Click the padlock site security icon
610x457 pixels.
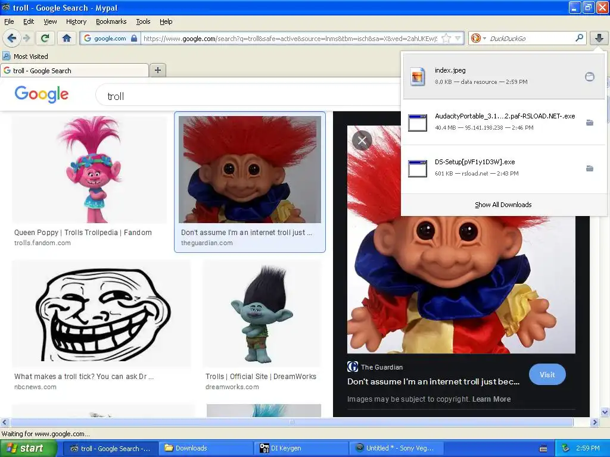tap(134, 38)
